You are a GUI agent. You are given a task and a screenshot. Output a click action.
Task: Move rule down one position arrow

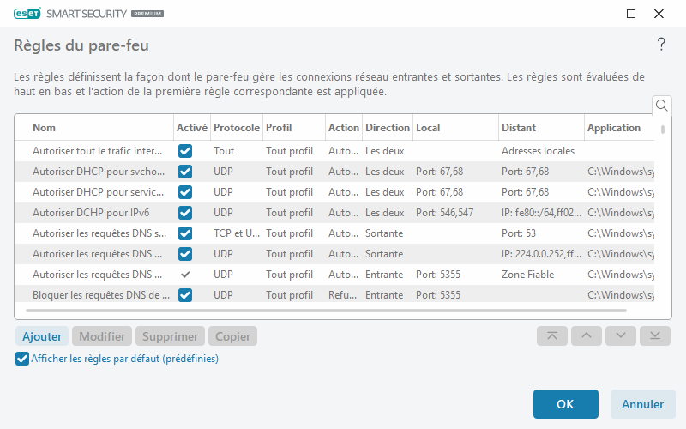[620, 335]
